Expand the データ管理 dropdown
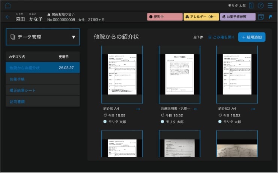This screenshot has width=278, height=173. click(43, 37)
